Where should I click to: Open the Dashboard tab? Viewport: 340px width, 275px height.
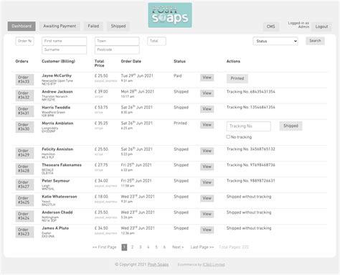coord(22,26)
